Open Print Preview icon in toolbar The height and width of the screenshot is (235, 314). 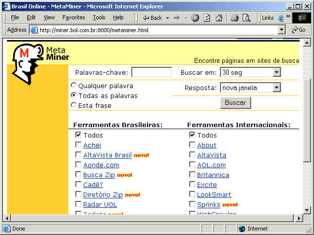click(246, 17)
